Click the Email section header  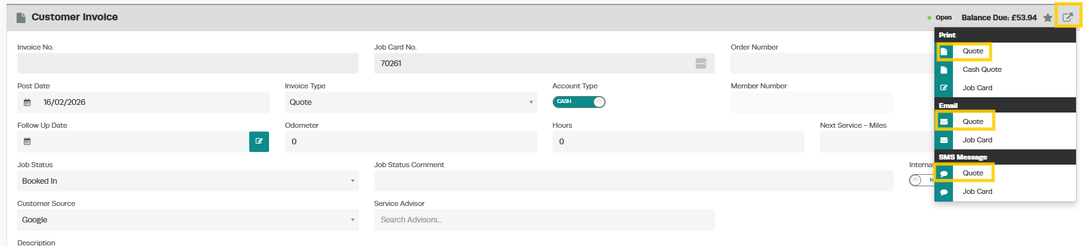(x=1005, y=106)
